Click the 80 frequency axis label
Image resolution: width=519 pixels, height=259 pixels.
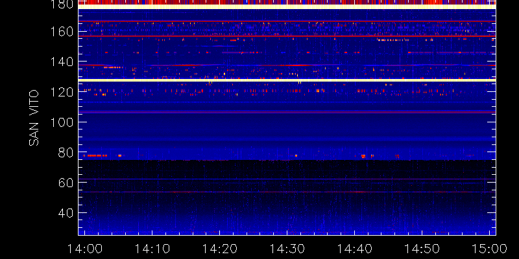66,152
